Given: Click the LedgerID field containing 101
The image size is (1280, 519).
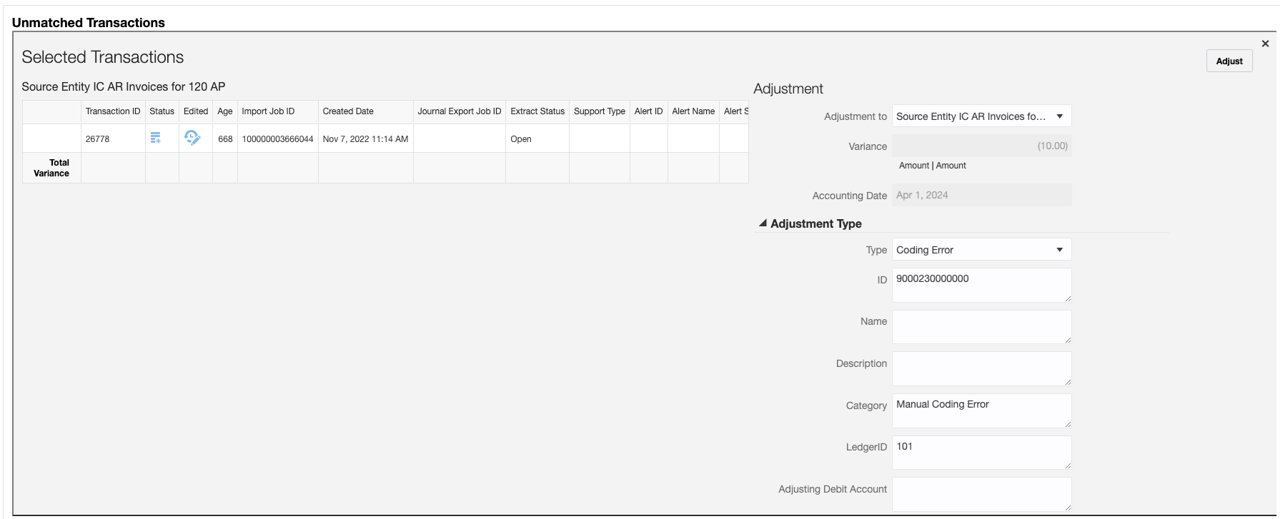Looking at the screenshot, I should pos(981,453).
